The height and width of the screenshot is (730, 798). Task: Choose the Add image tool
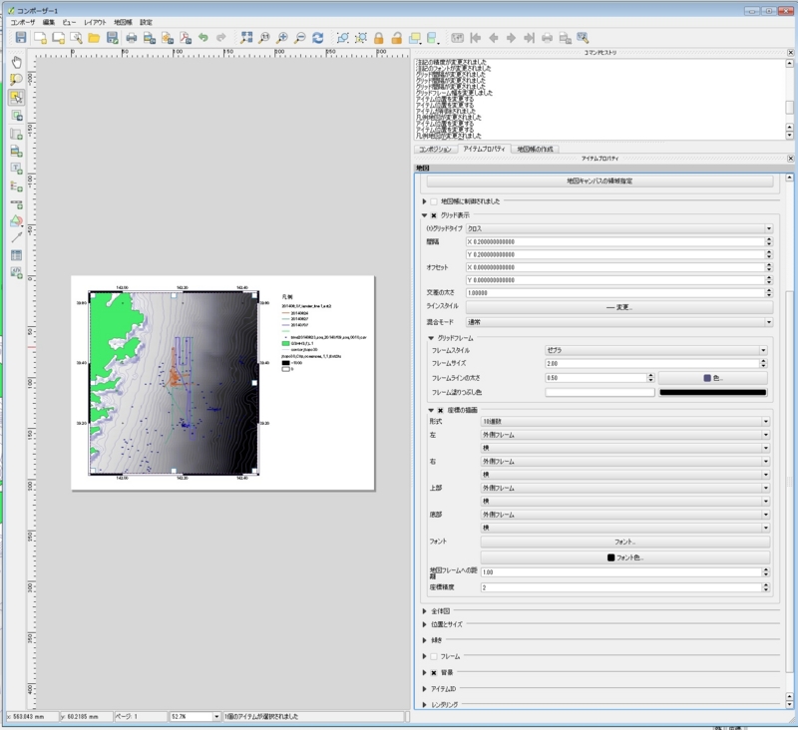[x=16, y=152]
